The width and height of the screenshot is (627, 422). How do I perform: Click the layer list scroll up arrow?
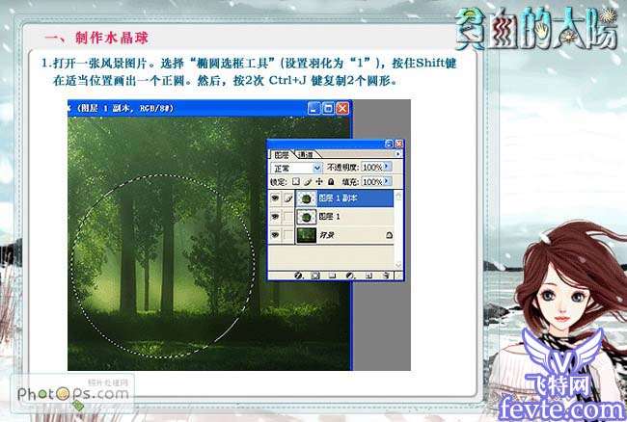(398, 196)
